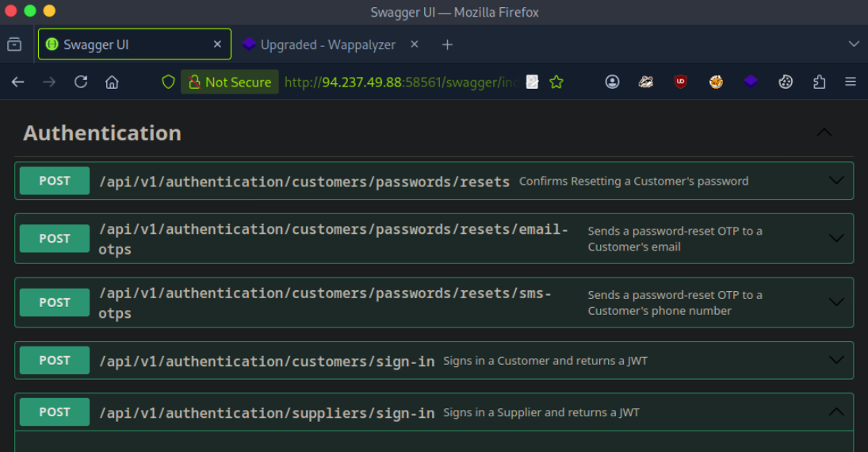Bookmark this page with the star icon
Viewport: 868px width, 452px height.
(556, 82)
